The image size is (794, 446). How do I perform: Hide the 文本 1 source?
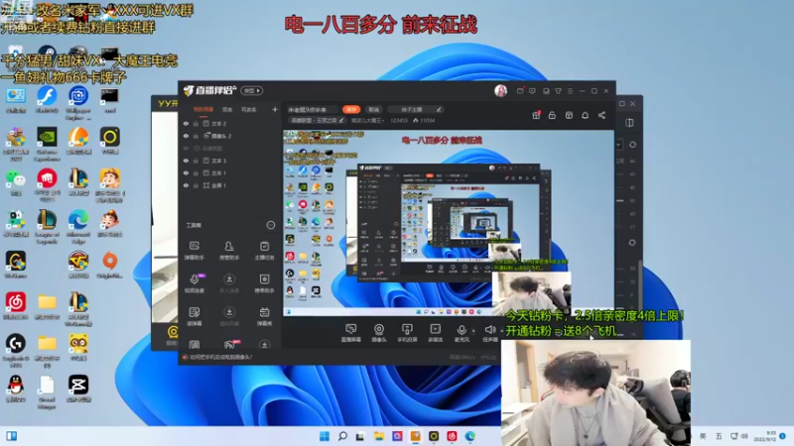[186, 172]
